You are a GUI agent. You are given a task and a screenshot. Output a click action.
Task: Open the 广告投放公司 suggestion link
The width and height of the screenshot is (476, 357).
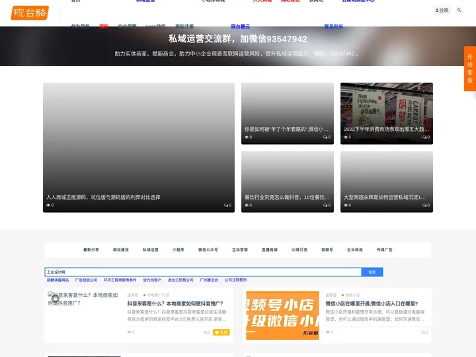[x=86, y=280]
